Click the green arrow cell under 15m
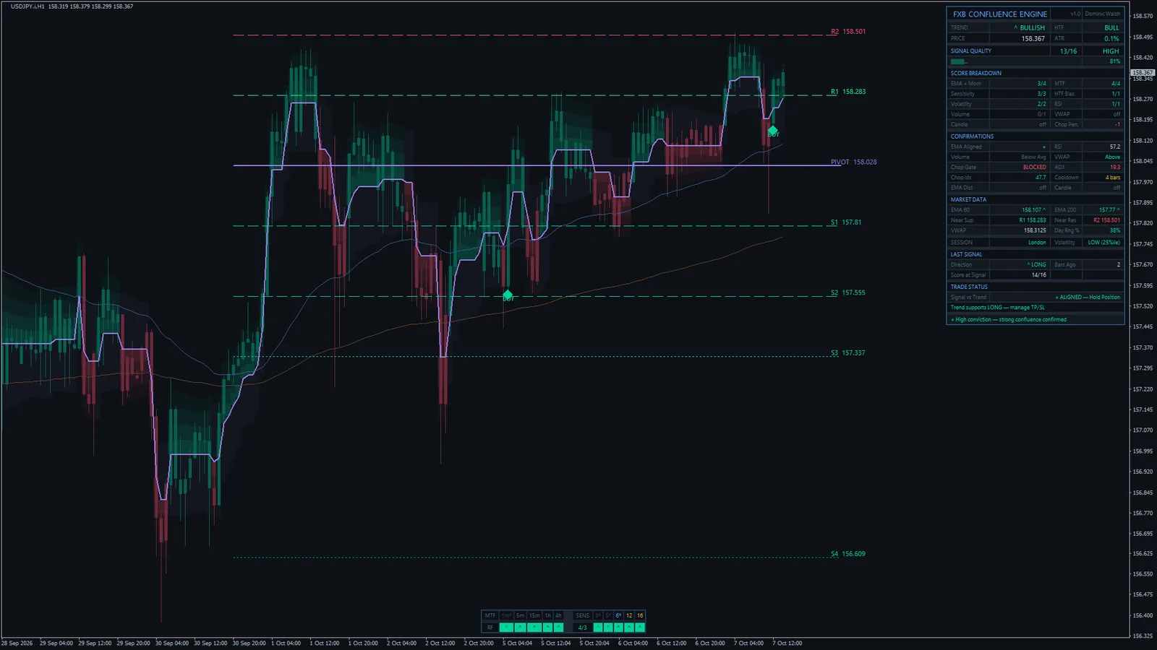 [534, 627]
